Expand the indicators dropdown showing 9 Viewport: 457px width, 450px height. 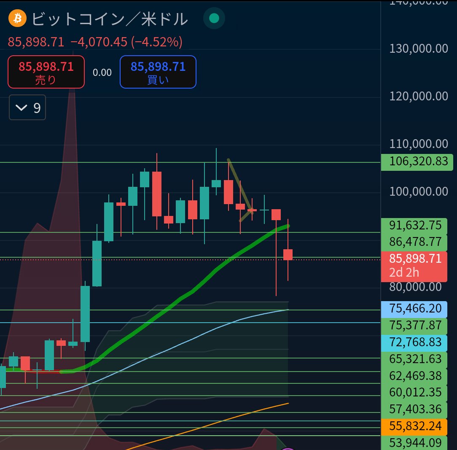click(x=27, y=108)
